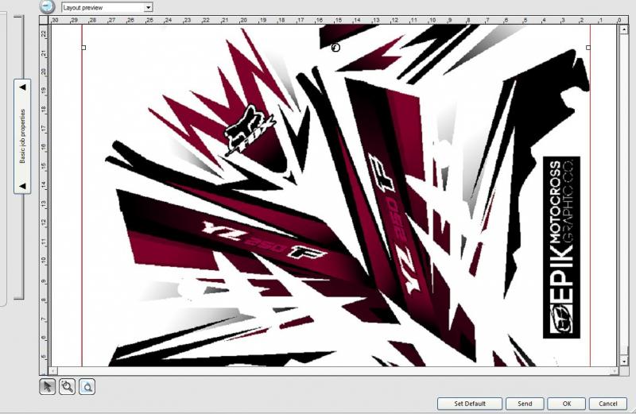Click the round blue back arrow icon
The width and height of the screenshot is (636, 414).
[48, 6]
